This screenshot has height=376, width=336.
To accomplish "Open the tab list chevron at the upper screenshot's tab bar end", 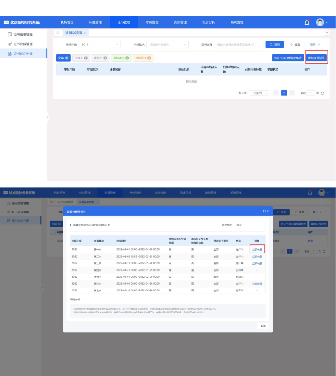I will tap(327, 32).
